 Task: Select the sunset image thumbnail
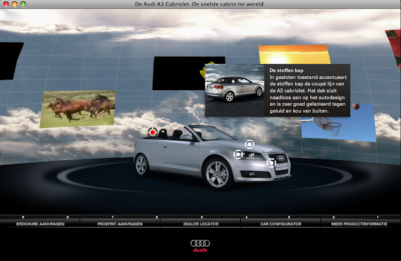294,54
